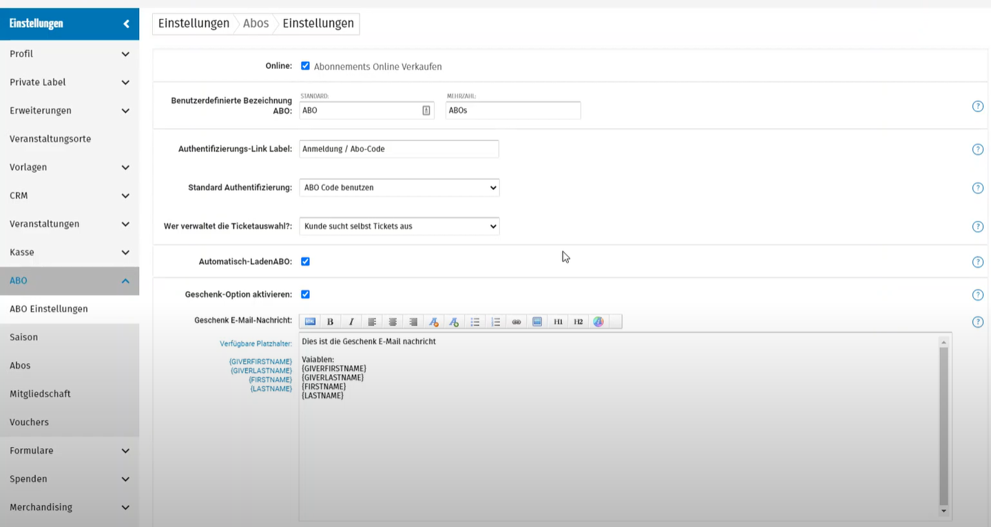Click the editor's vertical scrollbar thumb
Viewport: 991px width, 527px height.
coord(944,426)
